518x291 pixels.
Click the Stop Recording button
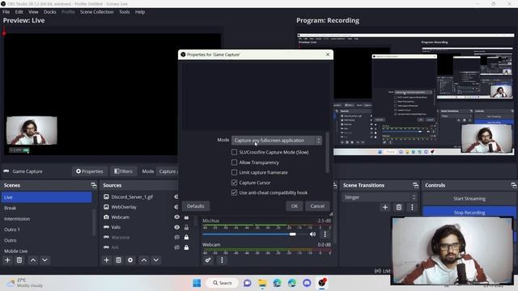469,211
